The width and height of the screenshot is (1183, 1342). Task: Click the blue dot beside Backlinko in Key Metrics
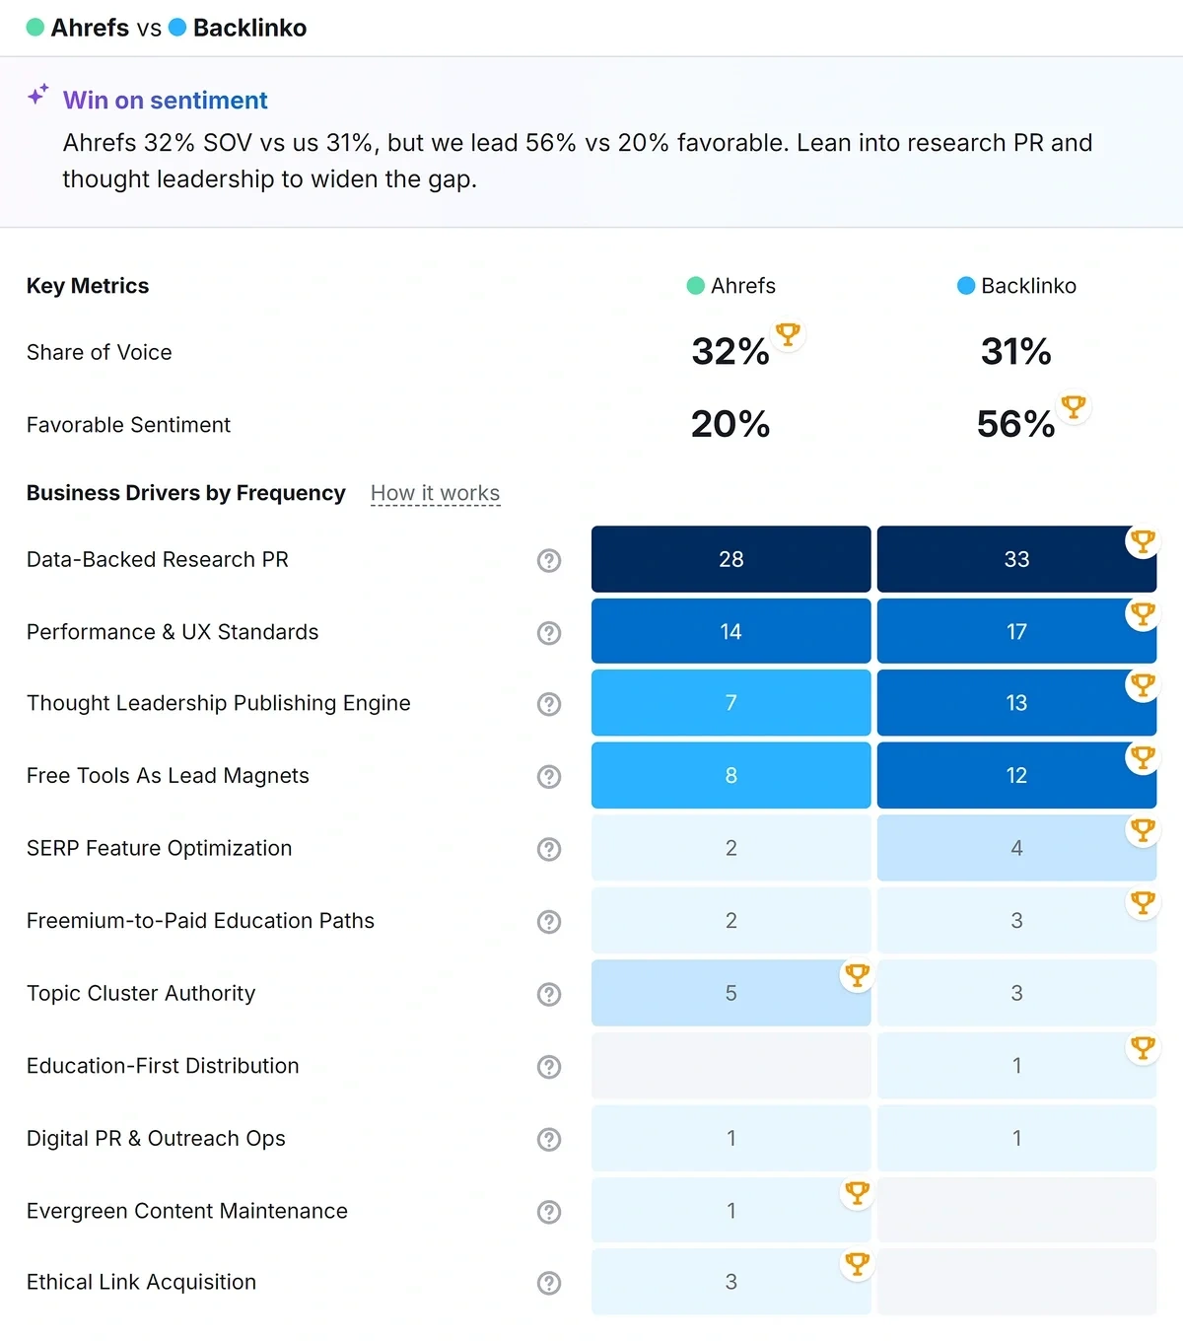[x=964, y=286]
